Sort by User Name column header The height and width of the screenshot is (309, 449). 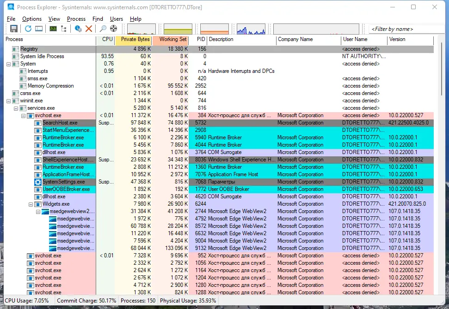(364, 39)
